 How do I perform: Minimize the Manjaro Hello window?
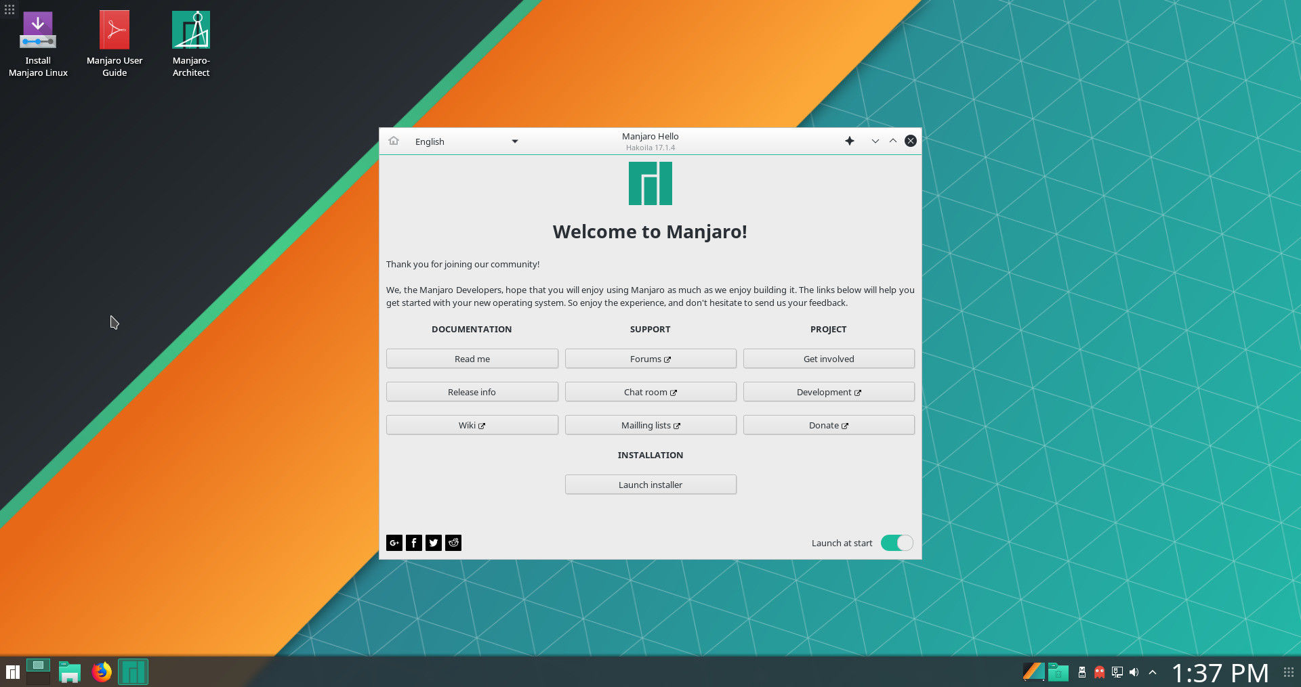(875, 141)
